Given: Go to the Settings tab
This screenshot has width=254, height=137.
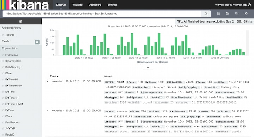Looking at the screenshot, I should (112, 5).
